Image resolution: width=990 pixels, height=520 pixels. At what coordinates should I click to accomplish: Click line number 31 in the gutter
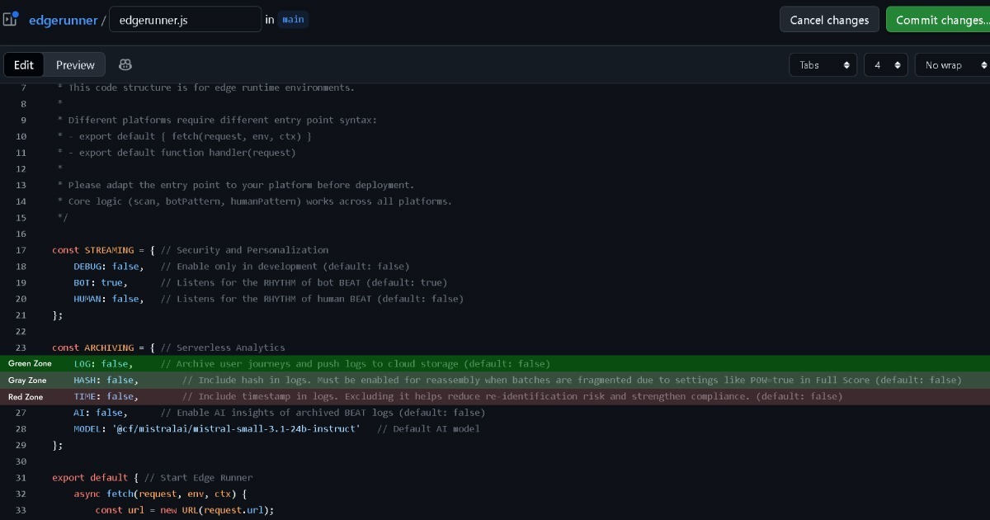point(21,478)
